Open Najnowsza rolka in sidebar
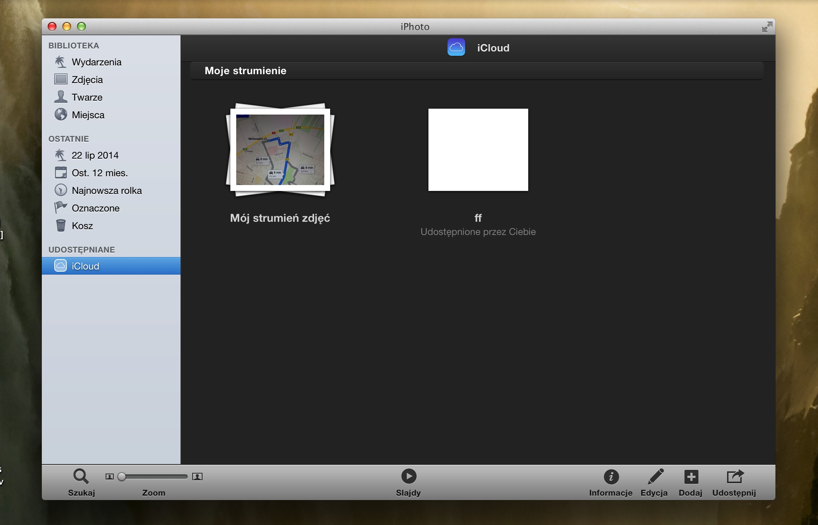The width and height of the screenshot is (818, 525). pos(106,191)
